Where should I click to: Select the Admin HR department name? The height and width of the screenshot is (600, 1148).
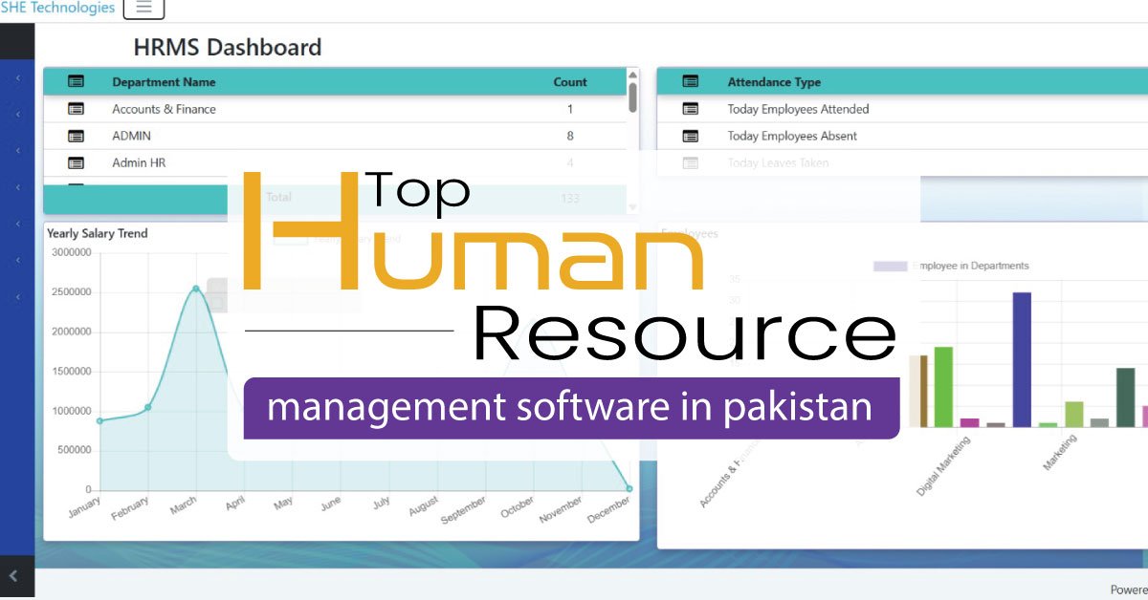[x=139, y=162]
